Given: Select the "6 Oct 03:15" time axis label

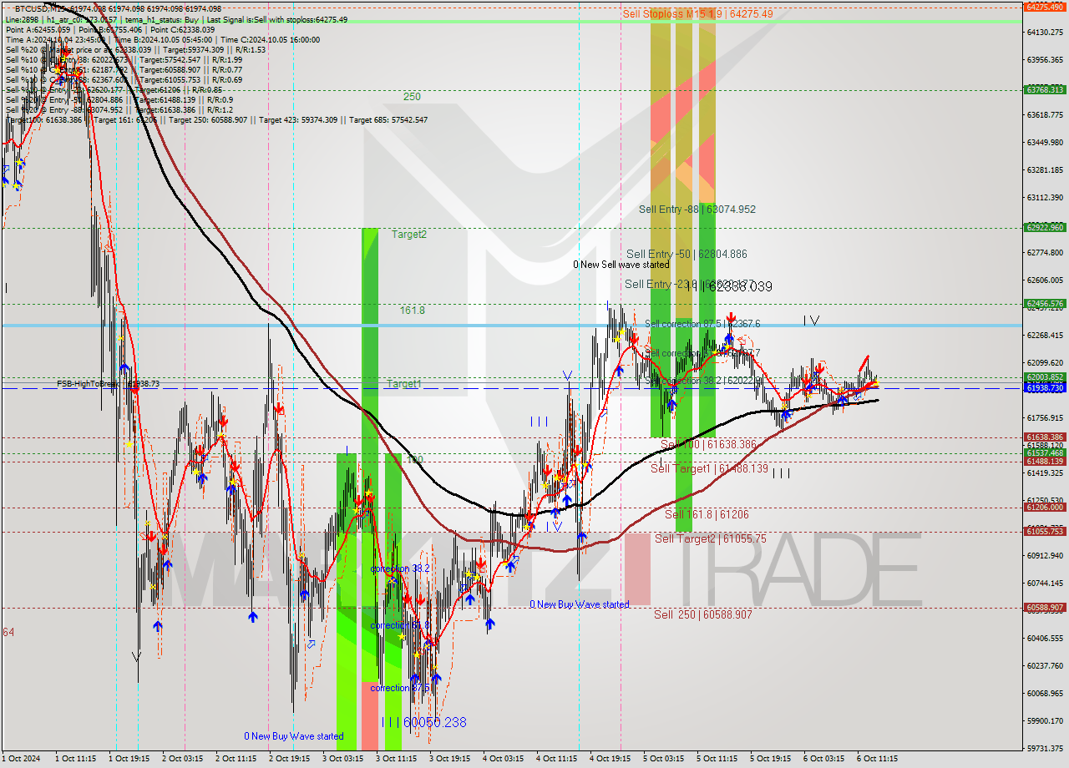Looking at the screenshot, I should point(823,759).
